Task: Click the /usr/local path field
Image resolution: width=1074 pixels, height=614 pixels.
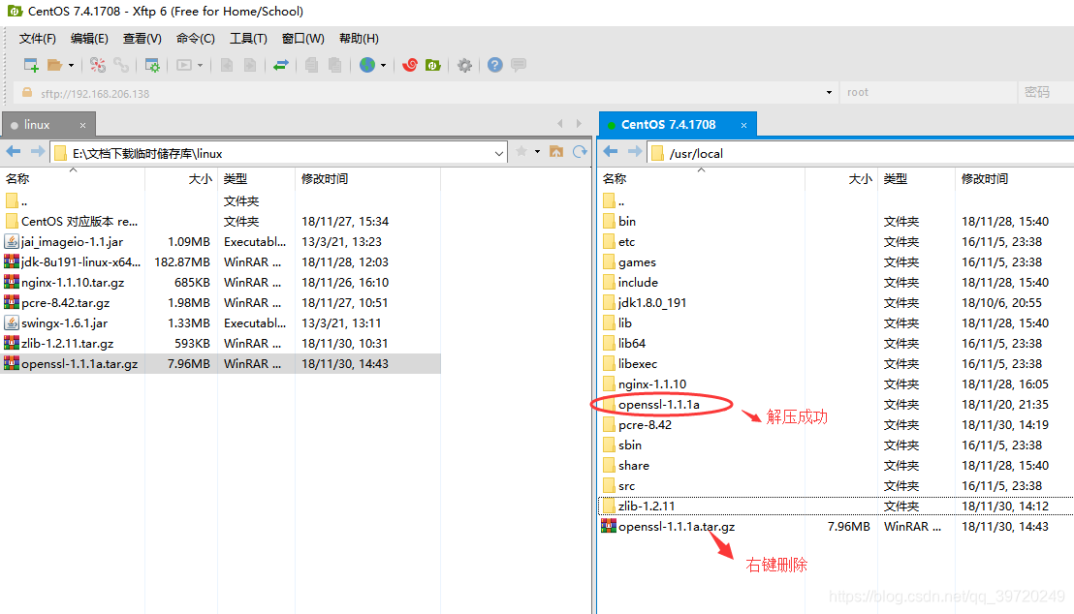Action: [x=863, y=153]
